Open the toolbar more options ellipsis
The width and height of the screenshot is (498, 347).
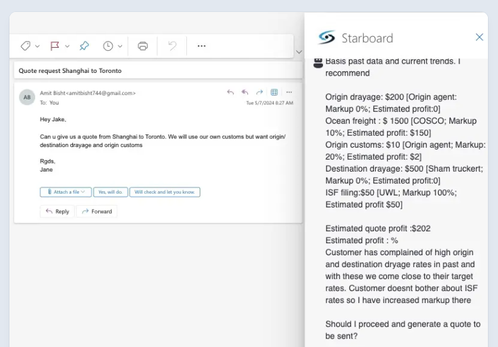201,46
